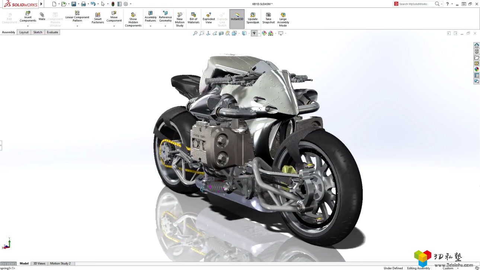Select the New Motion Study tool
Viewport: 480px width, 270px height.
[179, 18]
